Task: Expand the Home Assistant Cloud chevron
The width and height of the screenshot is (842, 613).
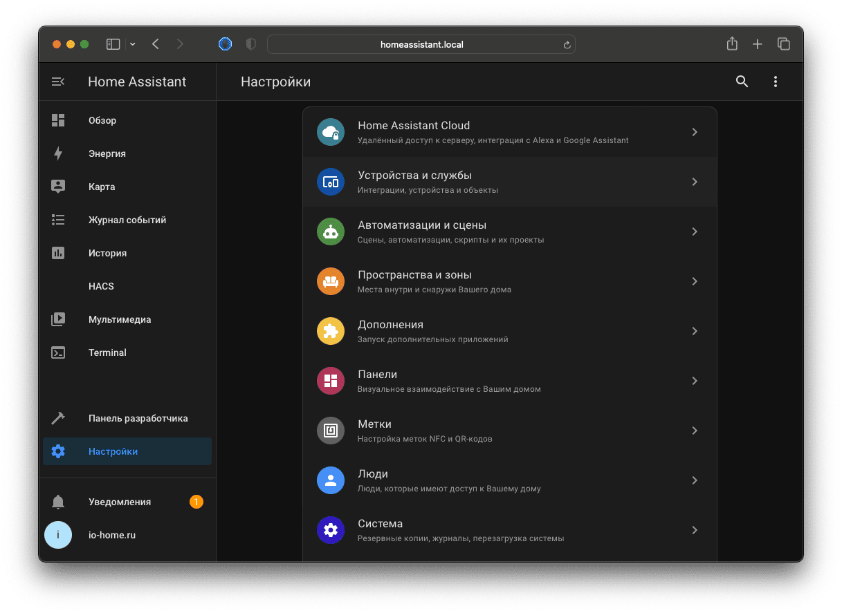Action: [x=695, y=132]
